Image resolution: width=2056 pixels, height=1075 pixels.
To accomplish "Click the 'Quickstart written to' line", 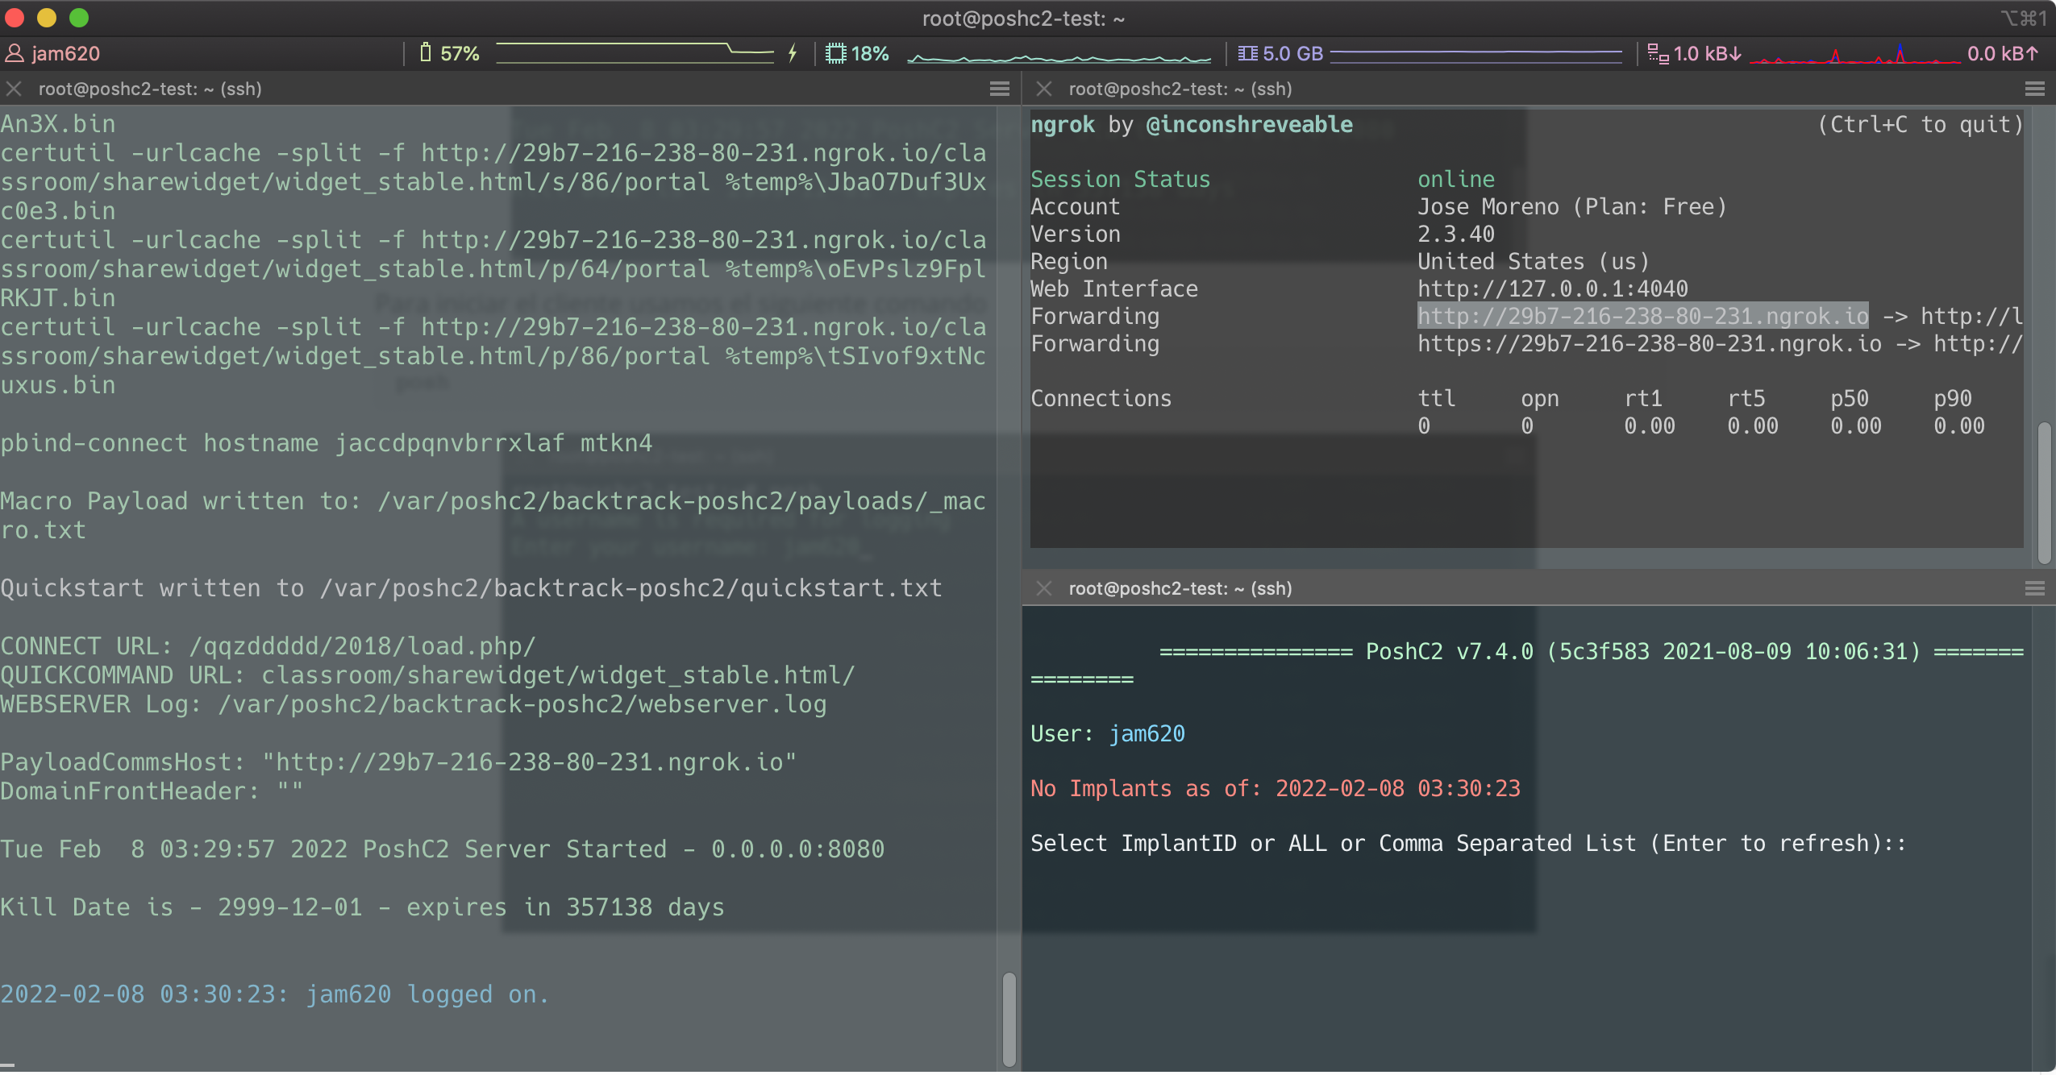I will click(472, 587).
